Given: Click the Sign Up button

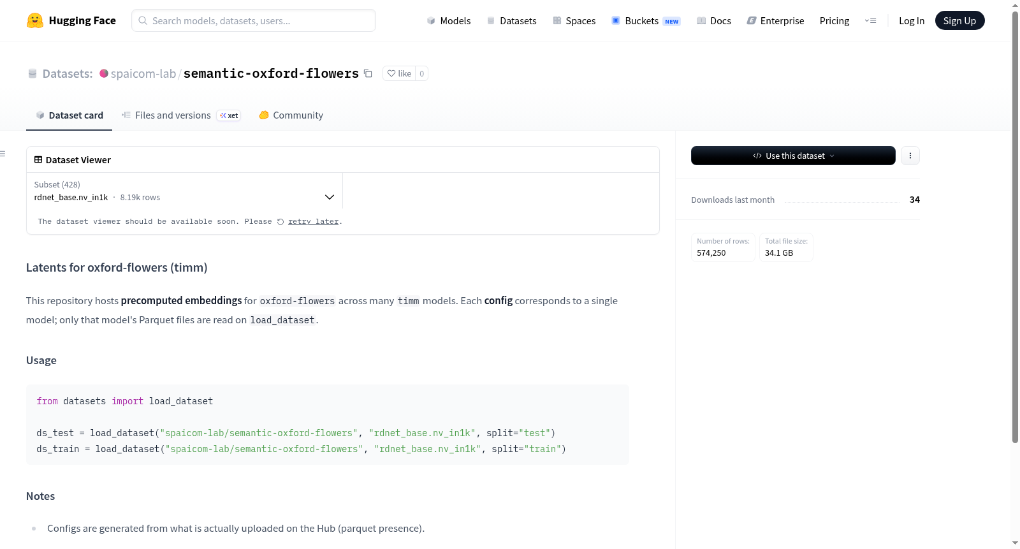Looking at the screenshot, I should [x=959, y=20].
